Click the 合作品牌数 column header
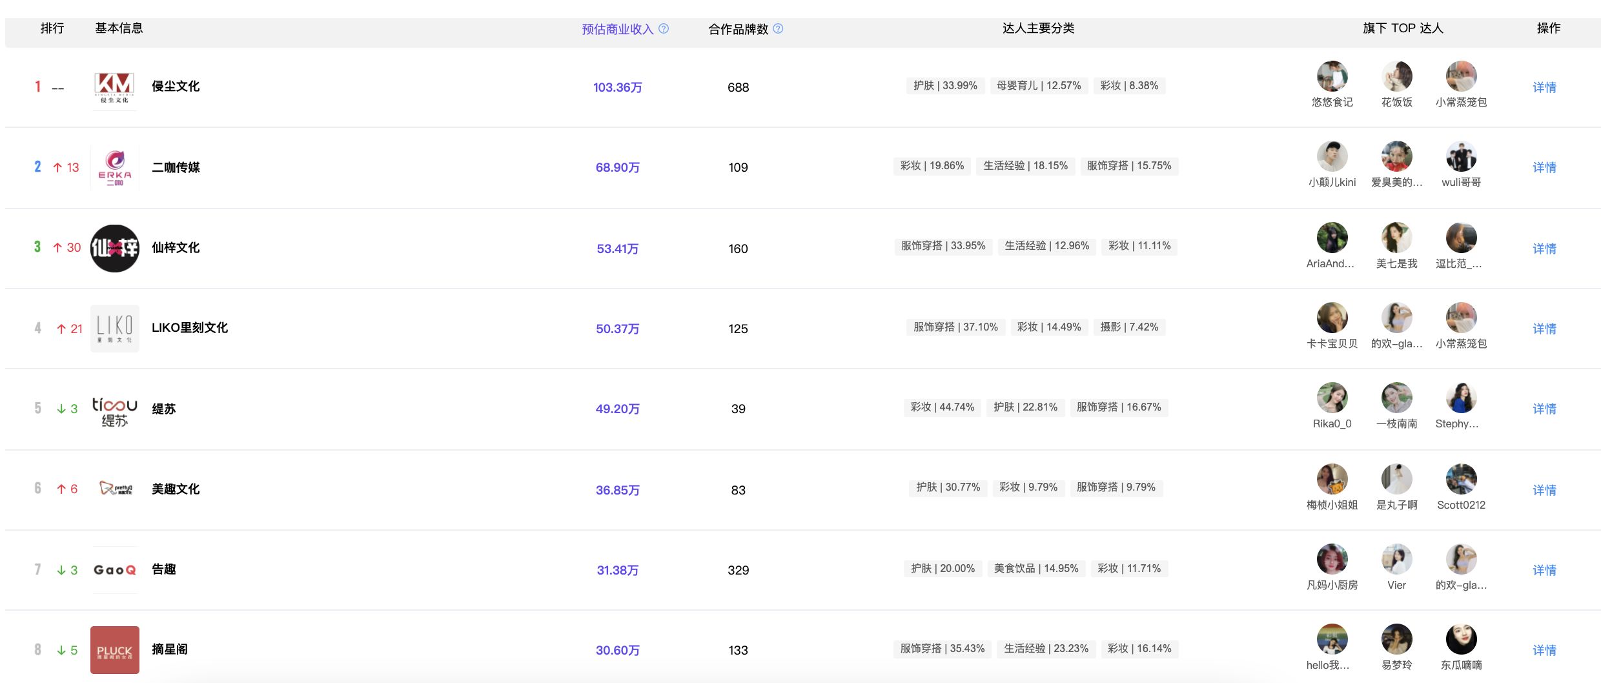Image resolution: width=1601 pixels, height=683 pixels. 739,29
